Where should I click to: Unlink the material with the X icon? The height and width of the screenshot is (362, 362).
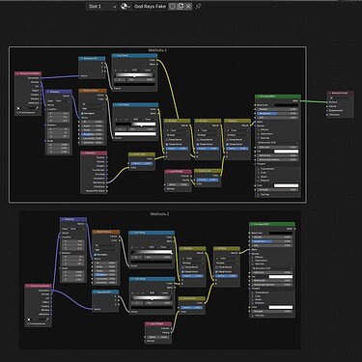pyautogui.click(x=188, y=6)
